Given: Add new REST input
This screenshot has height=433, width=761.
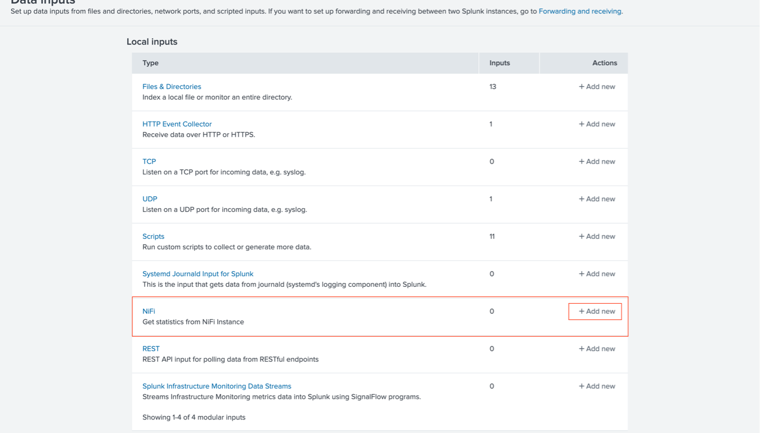Looking at the screenshot, I should tap(597, 349).
